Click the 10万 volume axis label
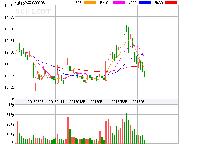Viewport: 197px width, 144px height. tap(10, 134)
